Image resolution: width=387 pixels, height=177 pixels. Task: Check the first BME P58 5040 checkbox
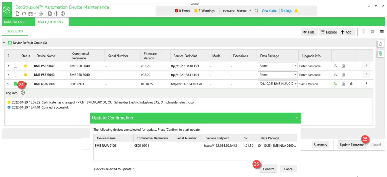(x=15, y=66)
